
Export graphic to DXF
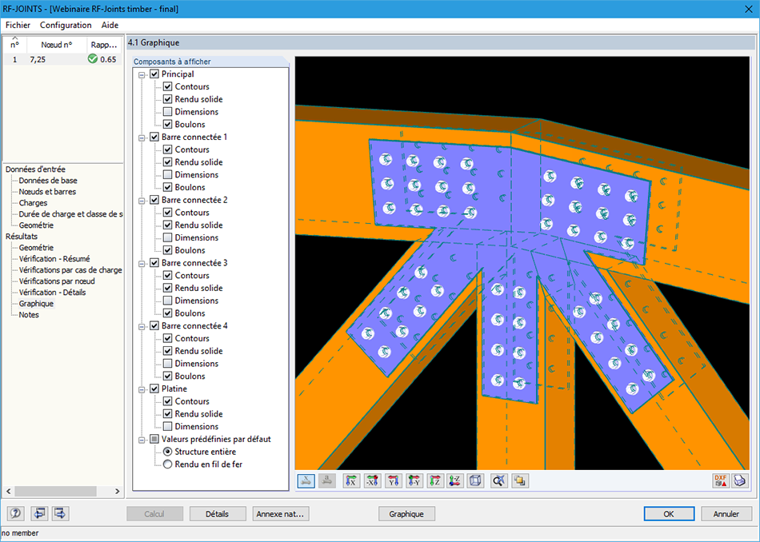click(720, 481)
